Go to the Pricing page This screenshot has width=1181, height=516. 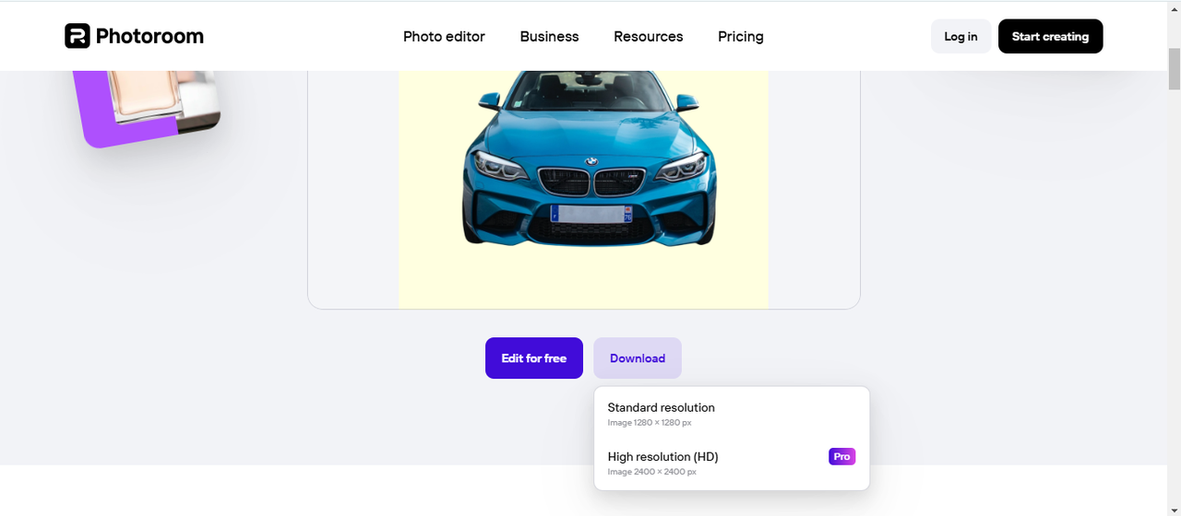740,37
